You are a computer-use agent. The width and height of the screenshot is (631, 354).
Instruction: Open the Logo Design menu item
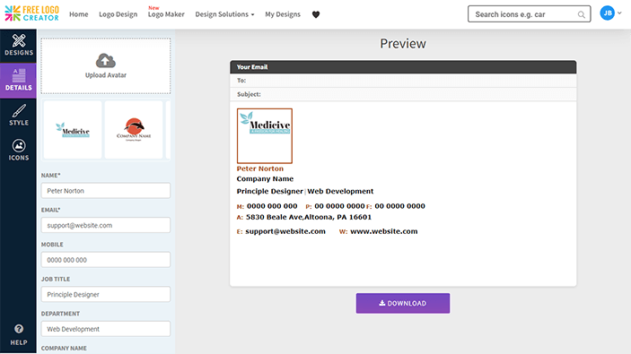point(118,14)
